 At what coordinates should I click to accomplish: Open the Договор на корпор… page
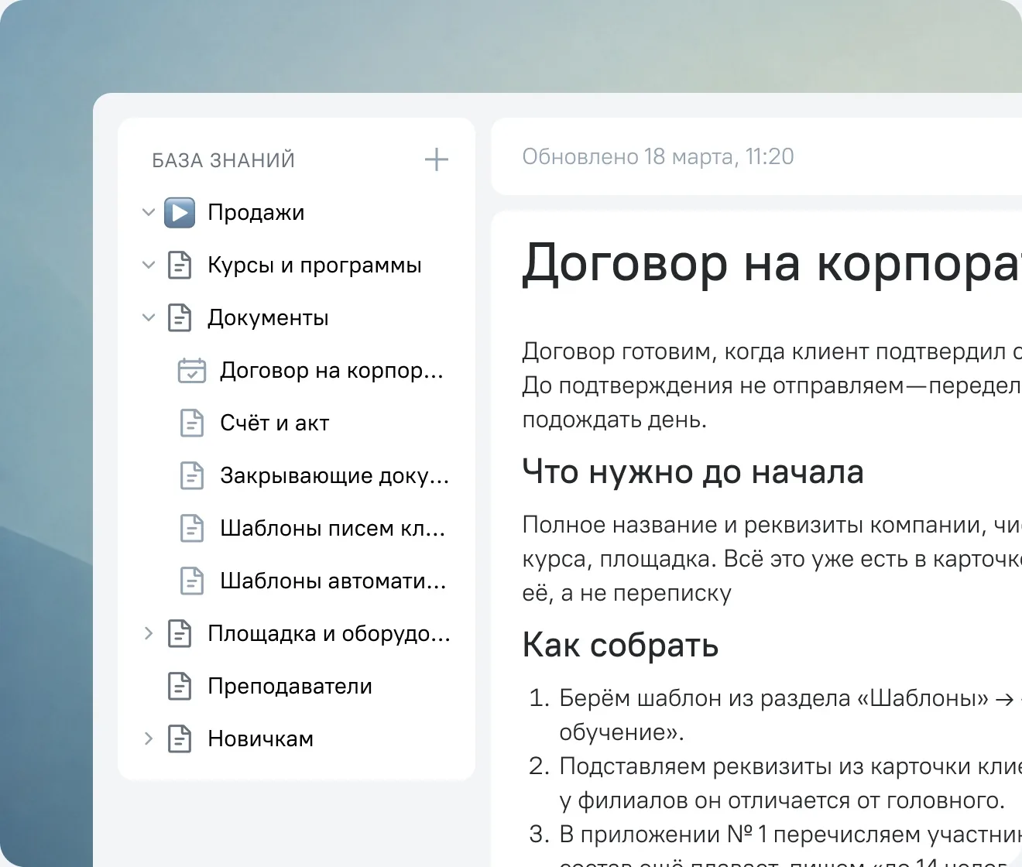pos(331,371)
